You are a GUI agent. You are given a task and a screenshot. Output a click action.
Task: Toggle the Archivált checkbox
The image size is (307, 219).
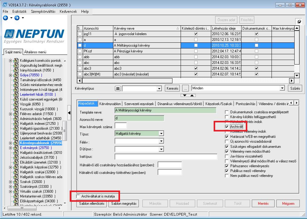tap(227, 127)
